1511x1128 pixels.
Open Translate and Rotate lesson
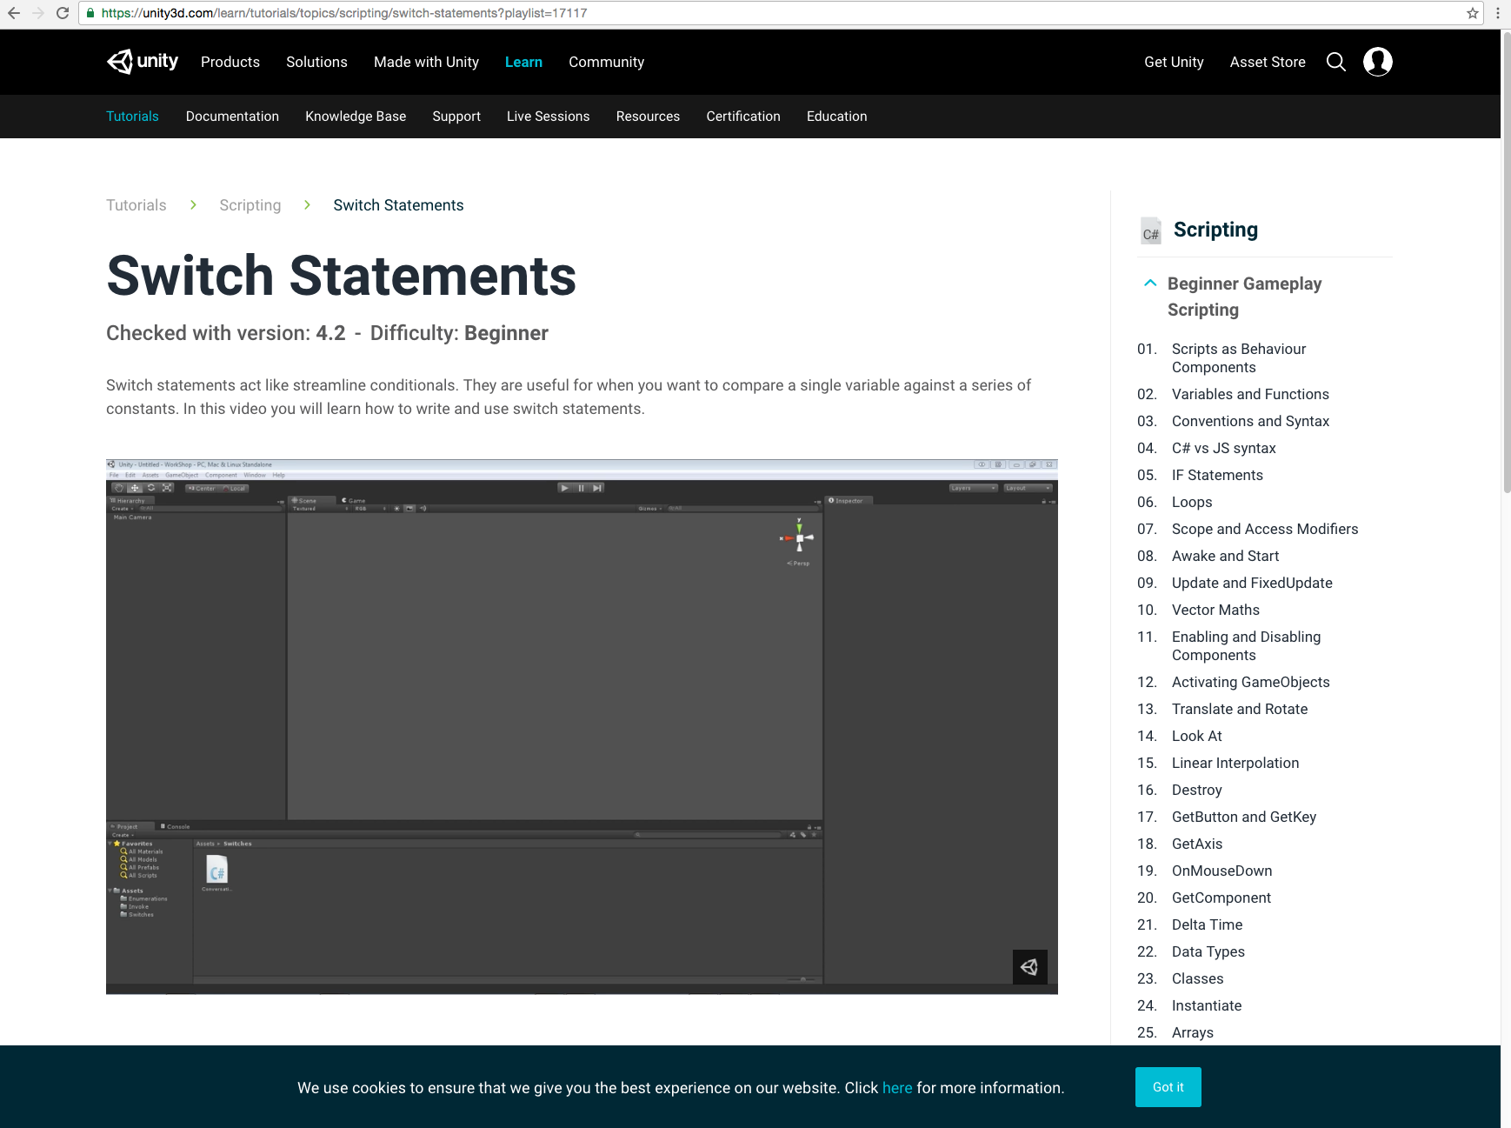coord(1240,709)
